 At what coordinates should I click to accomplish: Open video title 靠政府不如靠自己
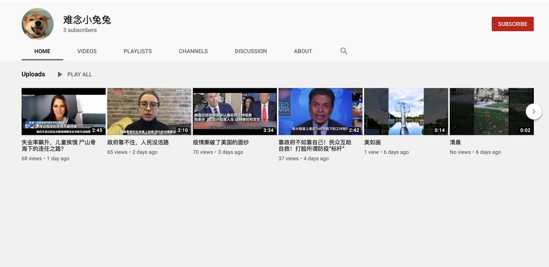click(x=315, y=145)
